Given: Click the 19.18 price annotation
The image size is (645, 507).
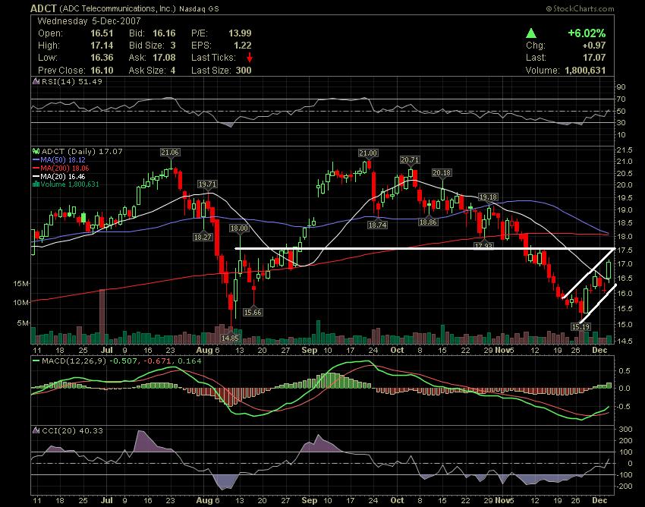Looking at the screenshot, I should pos(488,197).
